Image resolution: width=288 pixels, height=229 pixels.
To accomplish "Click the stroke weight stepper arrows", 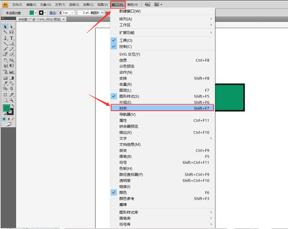I will 60,13.
